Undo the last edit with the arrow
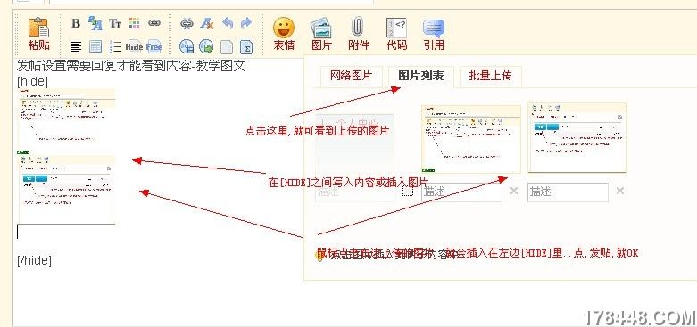Viewport: 697px width, 327px height. (228, 23)
